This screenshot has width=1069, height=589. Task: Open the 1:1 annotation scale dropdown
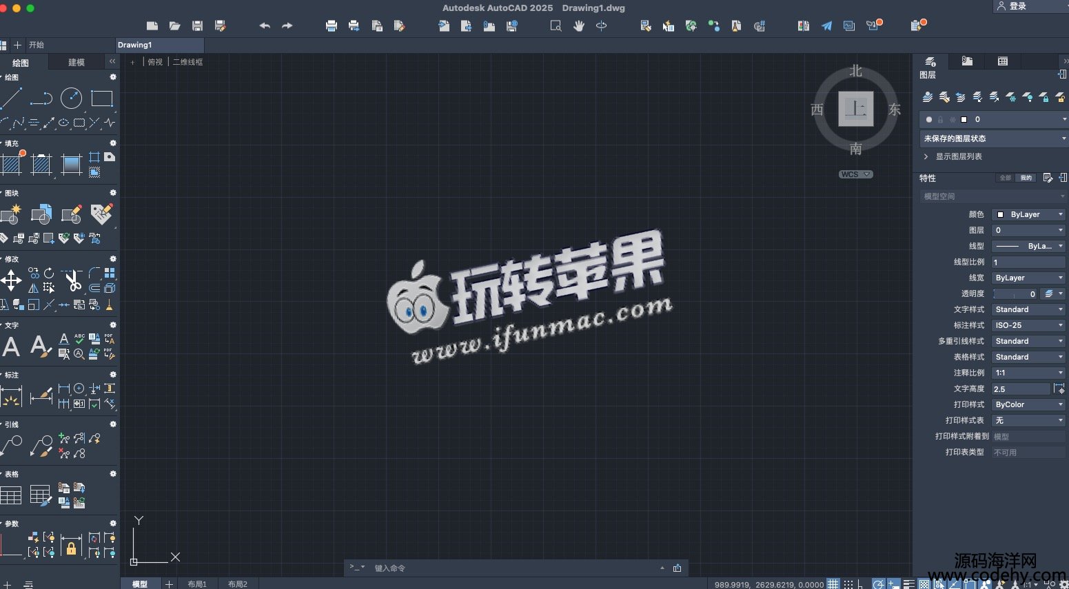[1028, 373]
